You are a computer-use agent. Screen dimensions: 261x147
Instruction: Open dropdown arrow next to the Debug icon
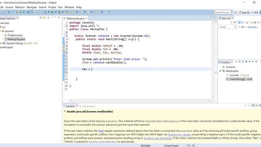click(49, 12)
